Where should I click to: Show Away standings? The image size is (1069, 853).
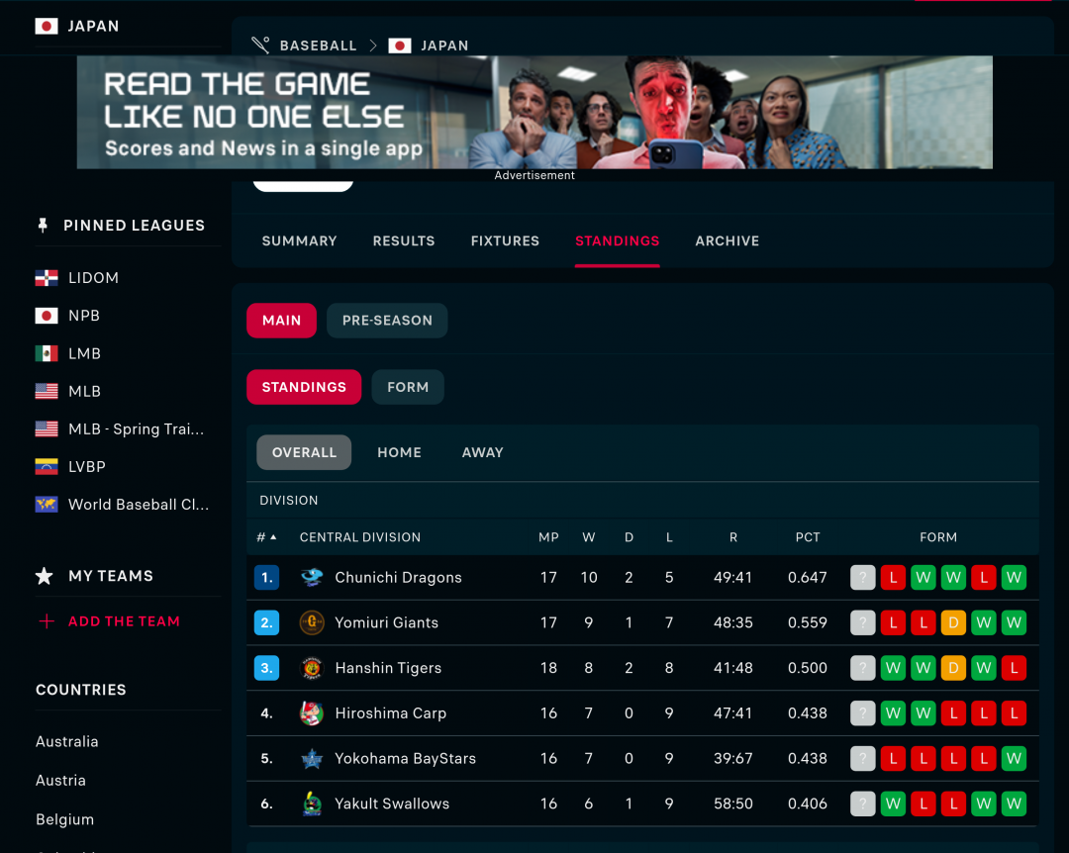click(x=482, y=452)
